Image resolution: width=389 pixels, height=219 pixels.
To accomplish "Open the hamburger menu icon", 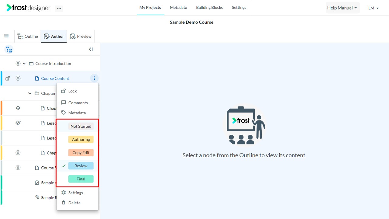I will [x=6, y=36].
